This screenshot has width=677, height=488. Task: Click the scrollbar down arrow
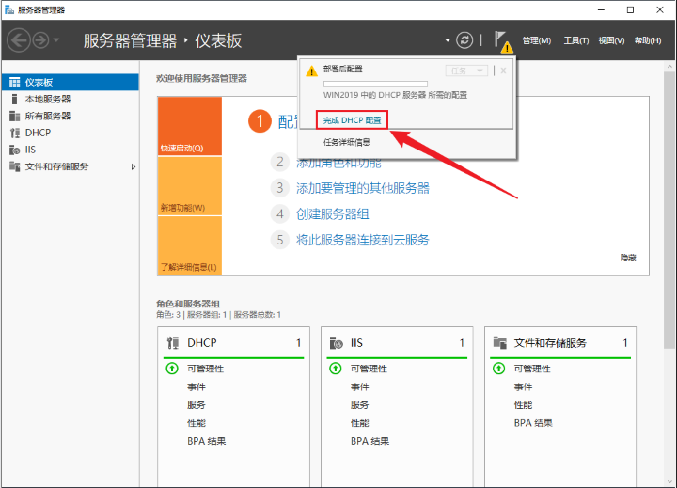pyautogui.click(x=669, y=482)
